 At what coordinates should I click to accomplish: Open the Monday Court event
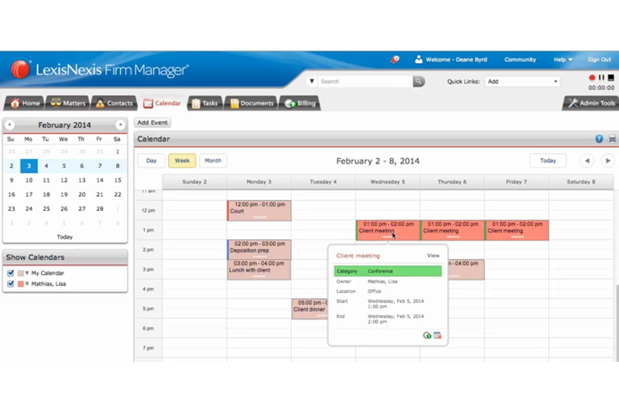[x=259, y=210]
